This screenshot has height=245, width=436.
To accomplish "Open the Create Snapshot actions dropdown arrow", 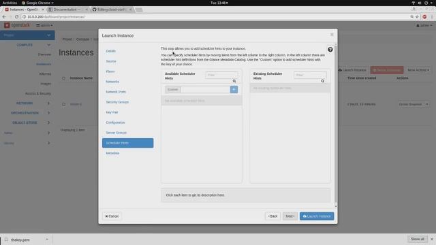I will [x=427, y=104].
